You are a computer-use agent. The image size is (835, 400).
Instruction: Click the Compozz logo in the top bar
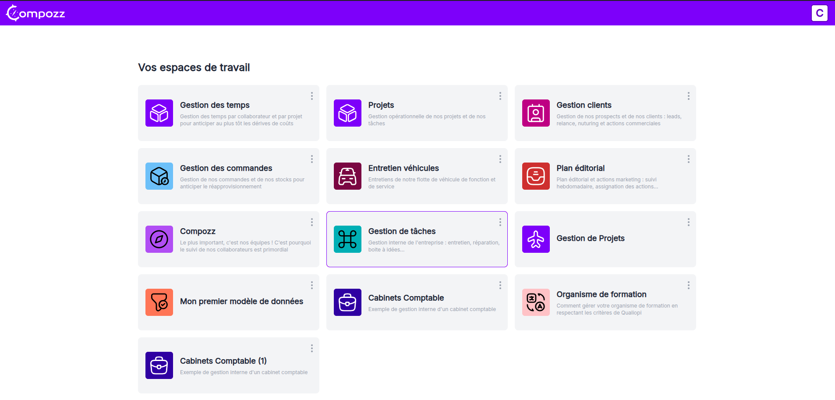coord(35,13)
